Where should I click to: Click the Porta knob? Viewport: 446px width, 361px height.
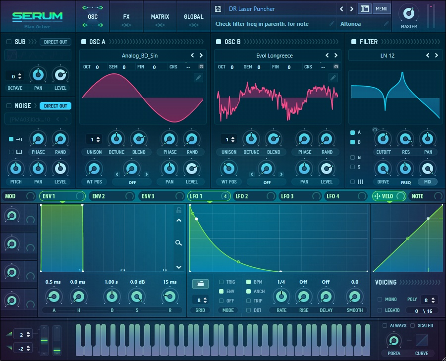[393, 341]
